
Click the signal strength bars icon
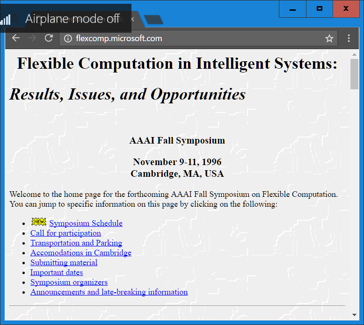tap(5, 20)
